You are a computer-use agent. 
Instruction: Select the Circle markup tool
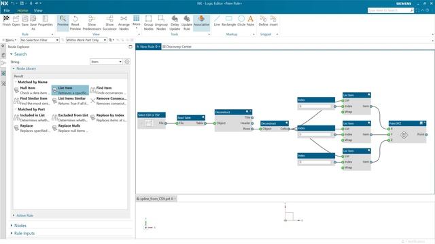tap(241, 21)
